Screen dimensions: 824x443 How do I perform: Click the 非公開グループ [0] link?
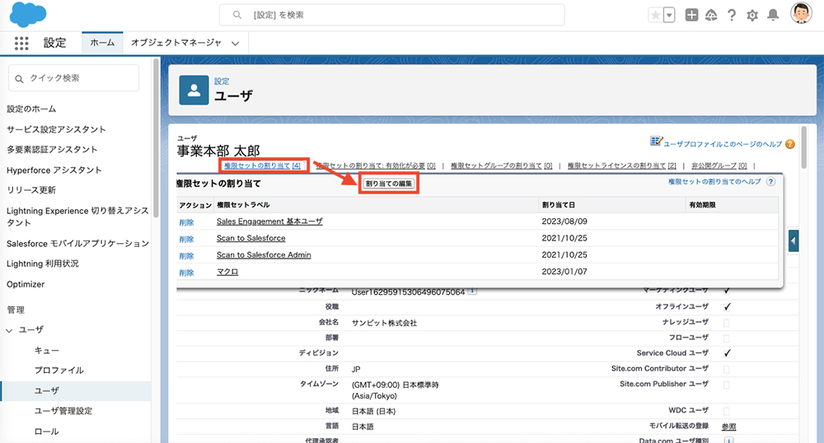tap(719, 166)
